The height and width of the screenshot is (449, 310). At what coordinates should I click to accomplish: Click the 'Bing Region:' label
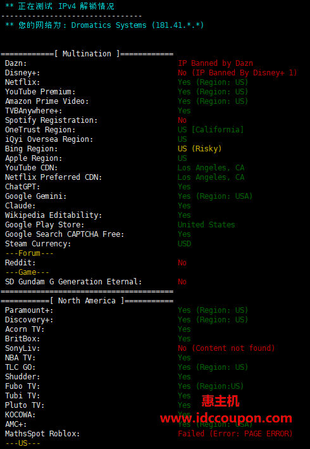point(32,149)
